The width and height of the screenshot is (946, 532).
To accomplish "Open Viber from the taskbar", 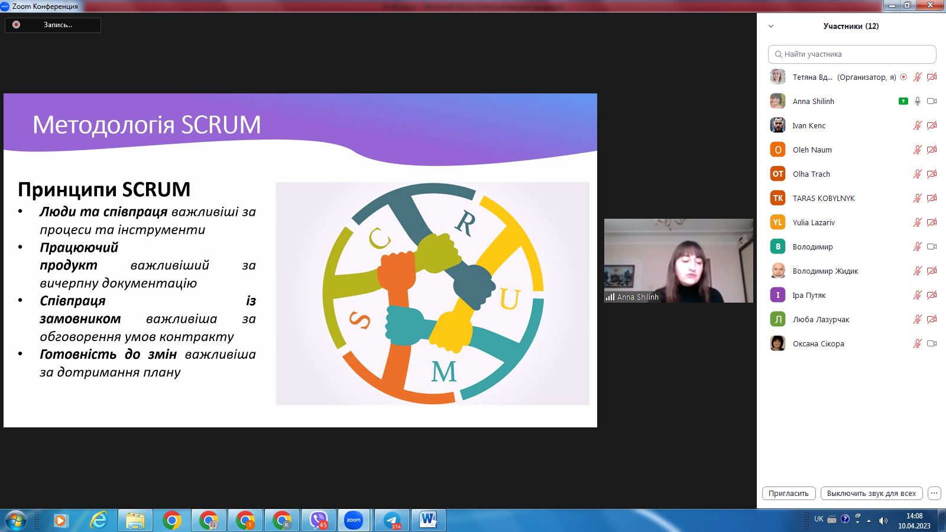I will (x=319, y=520).
